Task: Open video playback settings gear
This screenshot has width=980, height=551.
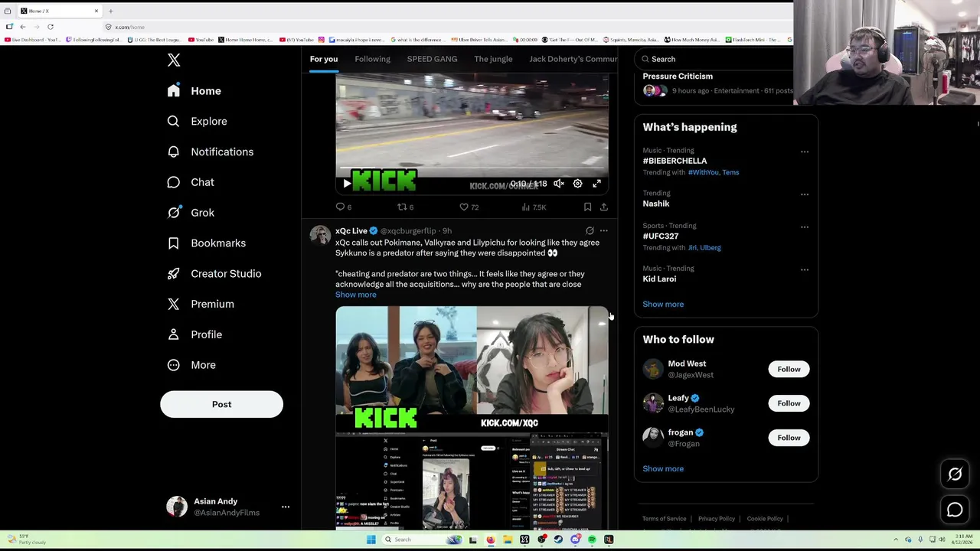Action: pos(578,184)
